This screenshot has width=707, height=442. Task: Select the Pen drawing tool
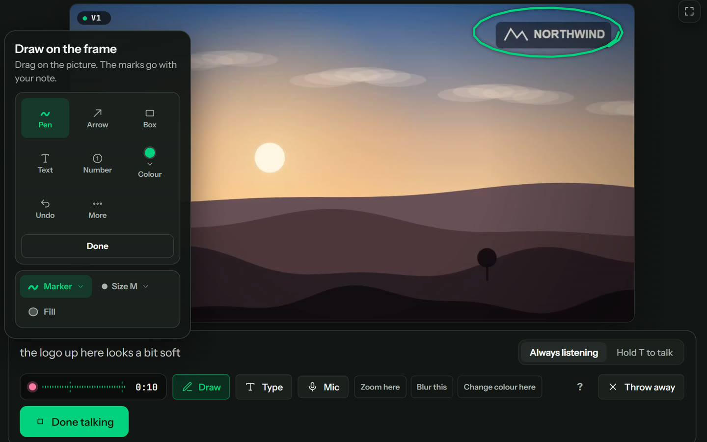45,118
